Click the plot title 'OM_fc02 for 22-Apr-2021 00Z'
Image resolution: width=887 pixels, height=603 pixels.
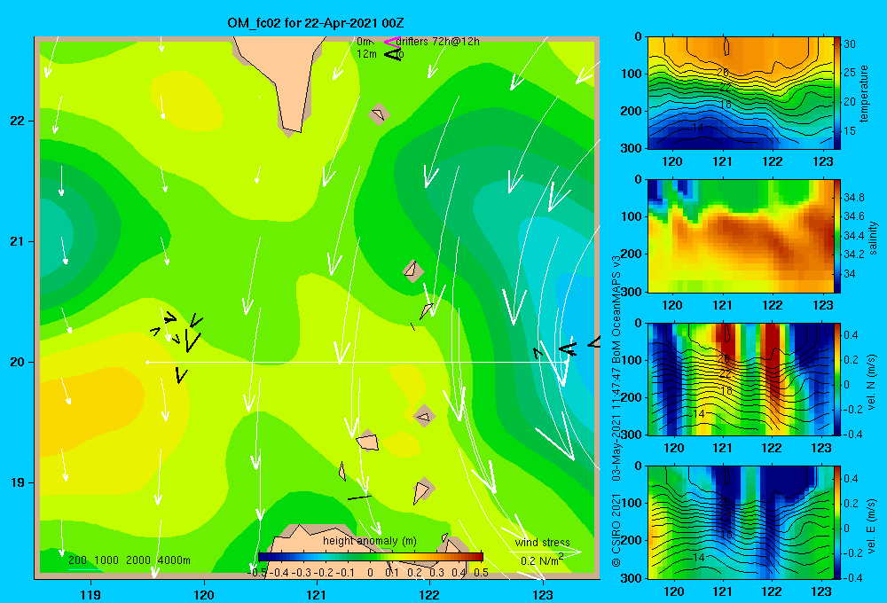click(x=316, y=23)
